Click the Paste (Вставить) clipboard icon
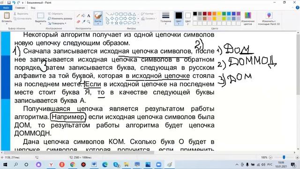300x169 pixels. (x=7, y=15)
